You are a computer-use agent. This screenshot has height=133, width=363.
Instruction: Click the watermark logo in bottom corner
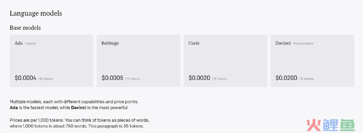[331, 125]
